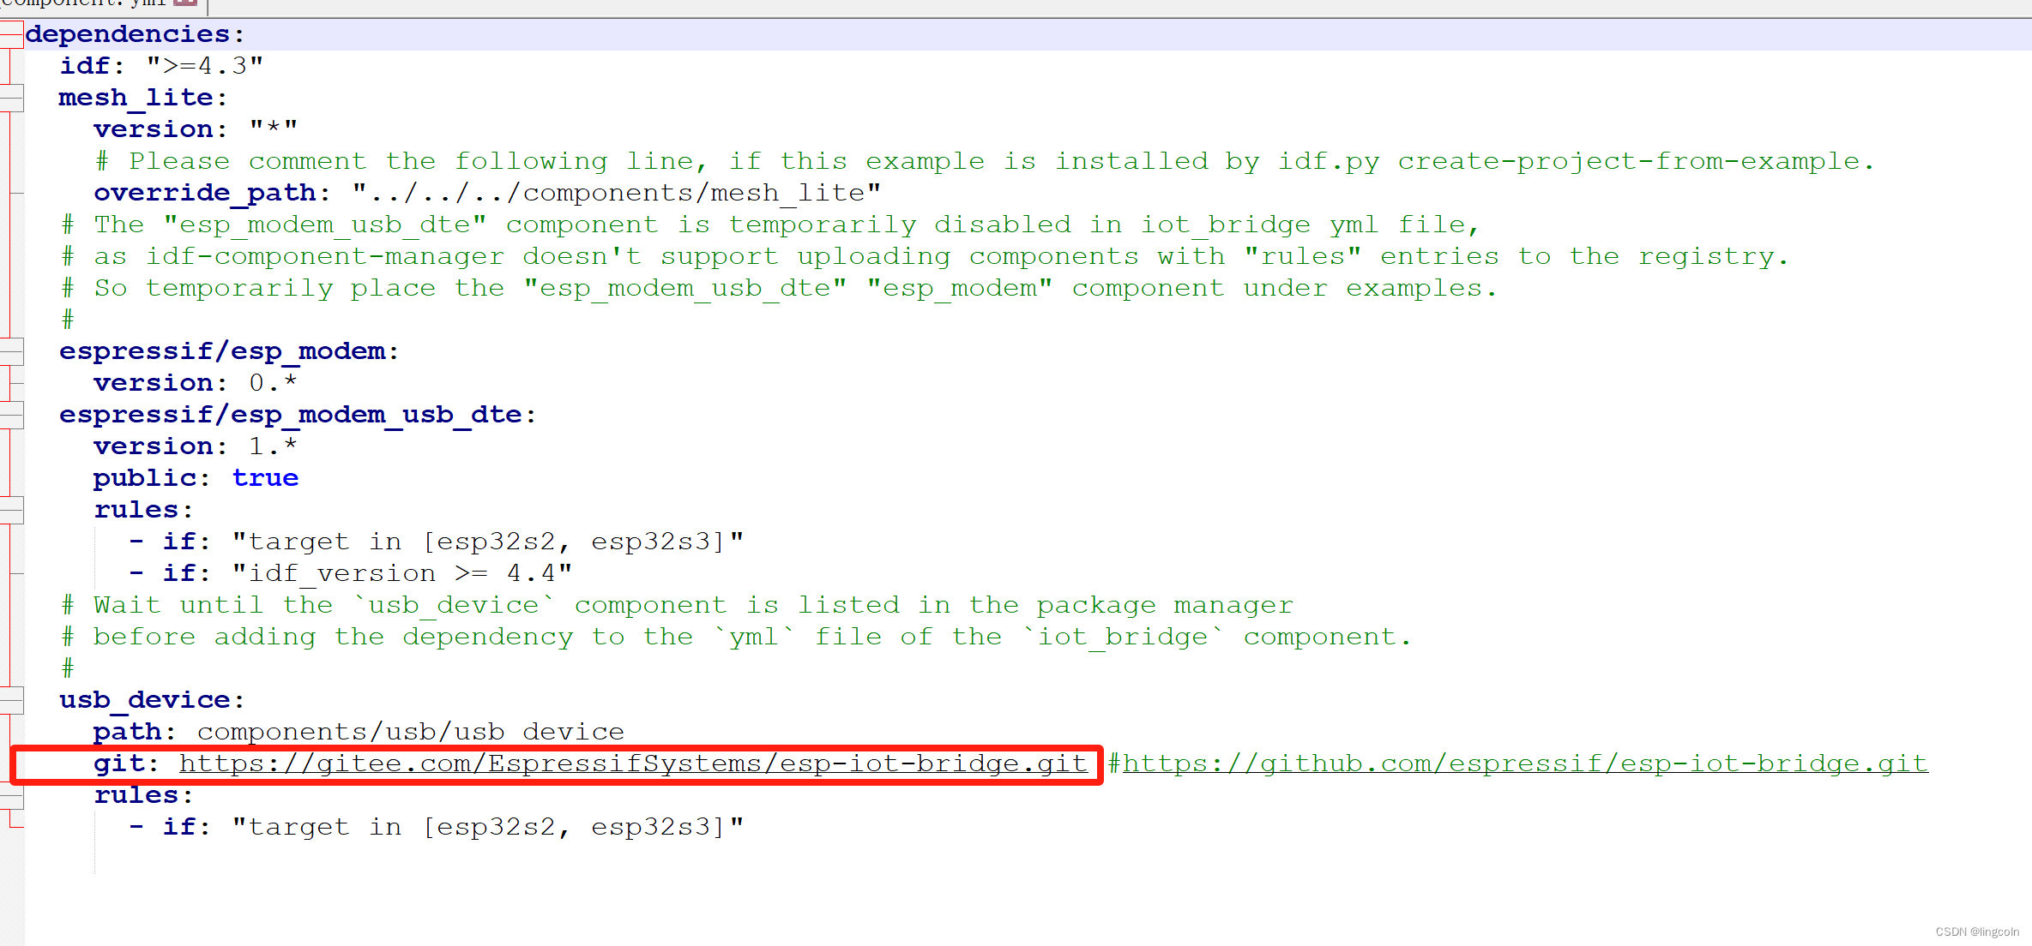Collapse rules fold under esp_modem_usb_dte
Viewport: 2032px width, 946px height.
pyautogui.click(x=10, y=510)
